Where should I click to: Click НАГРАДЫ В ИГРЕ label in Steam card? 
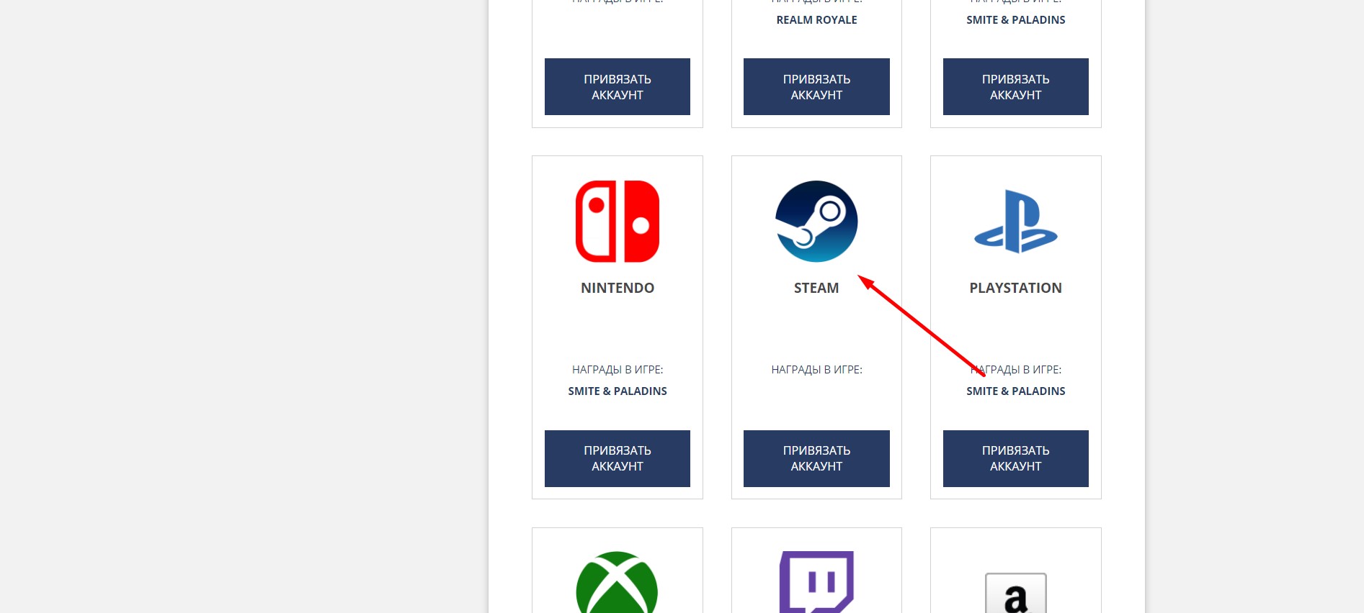pyautogui.click(x=816, y=370)
